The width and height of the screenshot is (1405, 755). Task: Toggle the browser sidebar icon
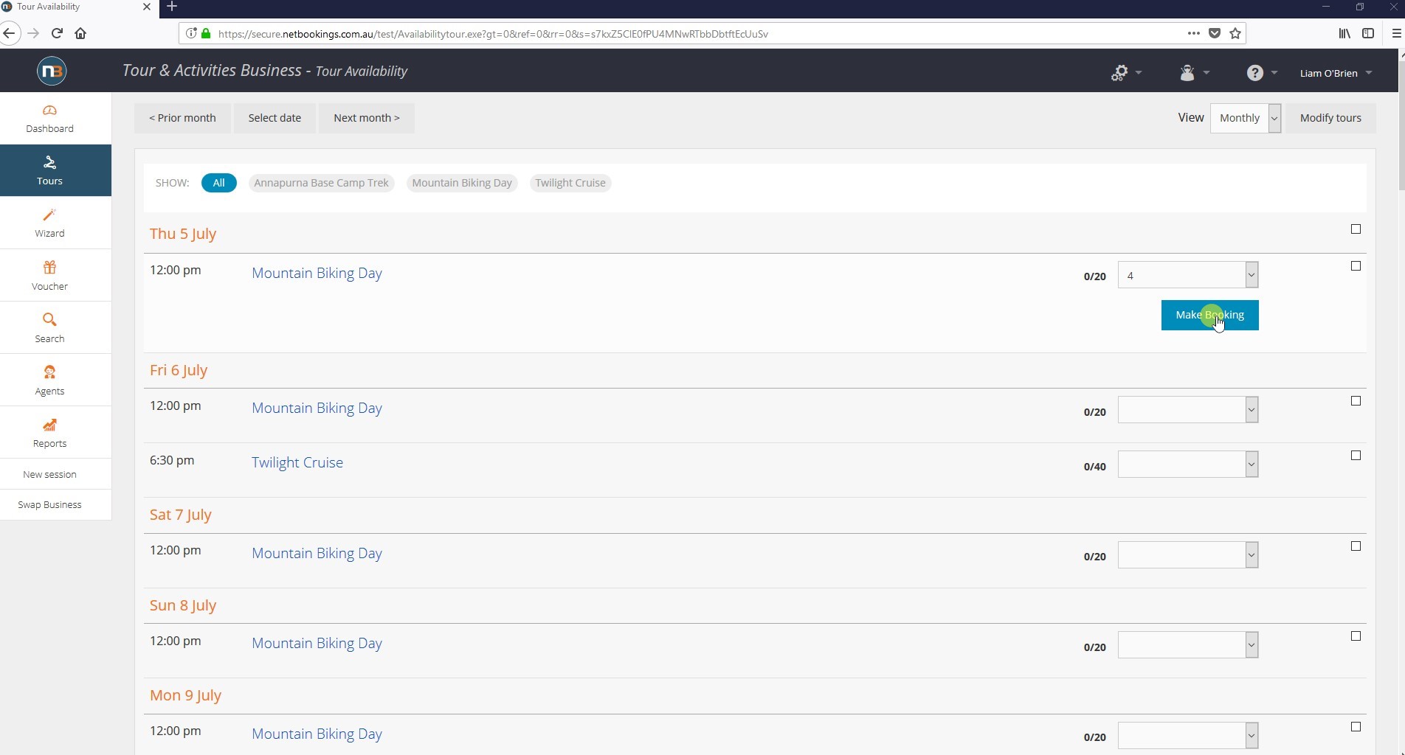tap(1368, 33)
